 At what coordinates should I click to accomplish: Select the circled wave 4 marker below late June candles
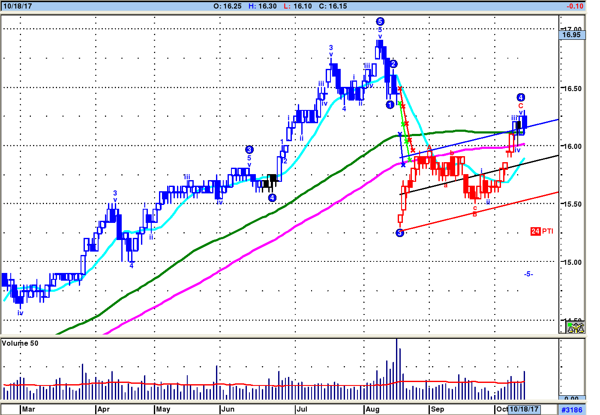point(272,198)
